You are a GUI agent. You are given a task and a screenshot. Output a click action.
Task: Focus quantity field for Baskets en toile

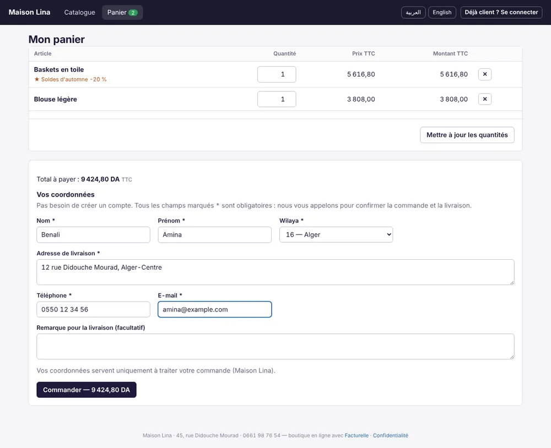[277, 74]
